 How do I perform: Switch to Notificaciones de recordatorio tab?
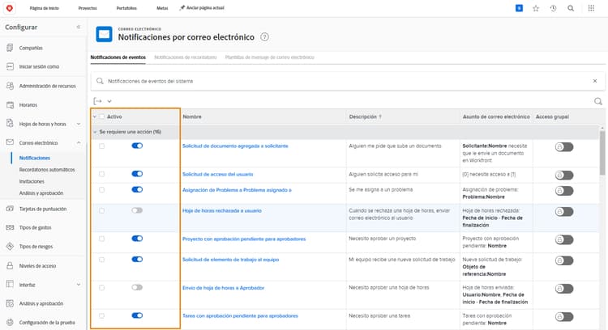tap(186, 57)
